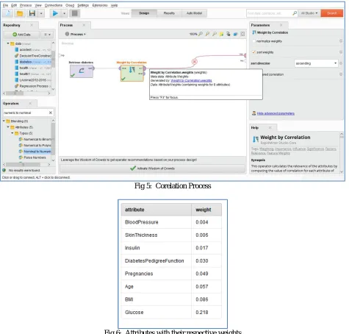Collapse the data folder in Repository

pyautogui.click(x=8, y=43)
